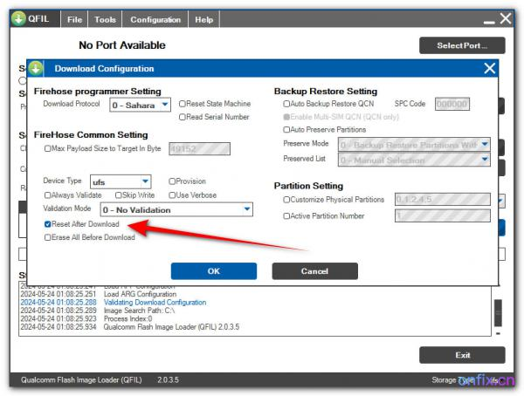Click the Max Payload Size value field
Viewport: 524px width, 396px height.
[199, 149]
